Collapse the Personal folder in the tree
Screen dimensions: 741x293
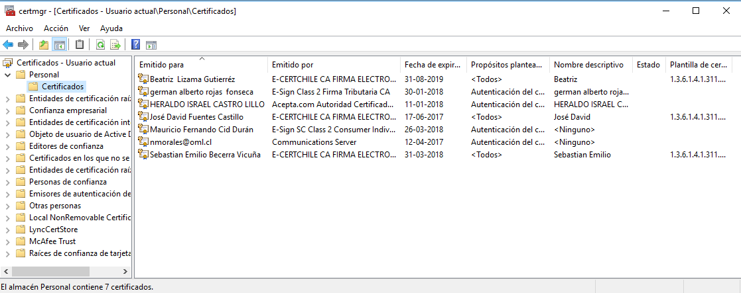7,75
